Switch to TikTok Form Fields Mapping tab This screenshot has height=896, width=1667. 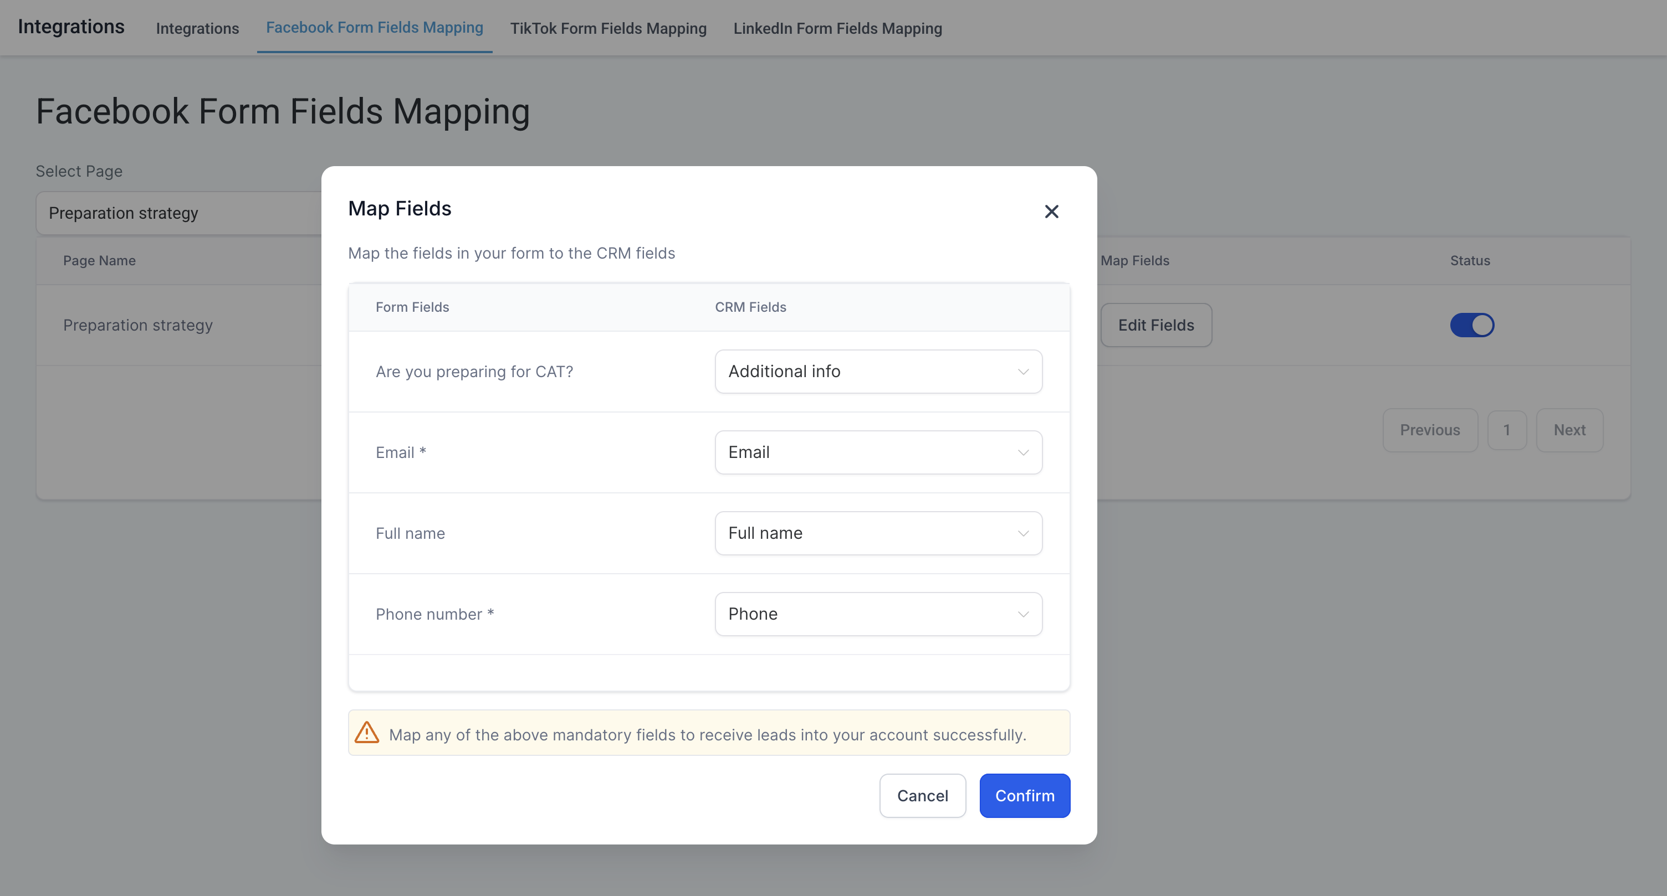click(x=607, y=28)
